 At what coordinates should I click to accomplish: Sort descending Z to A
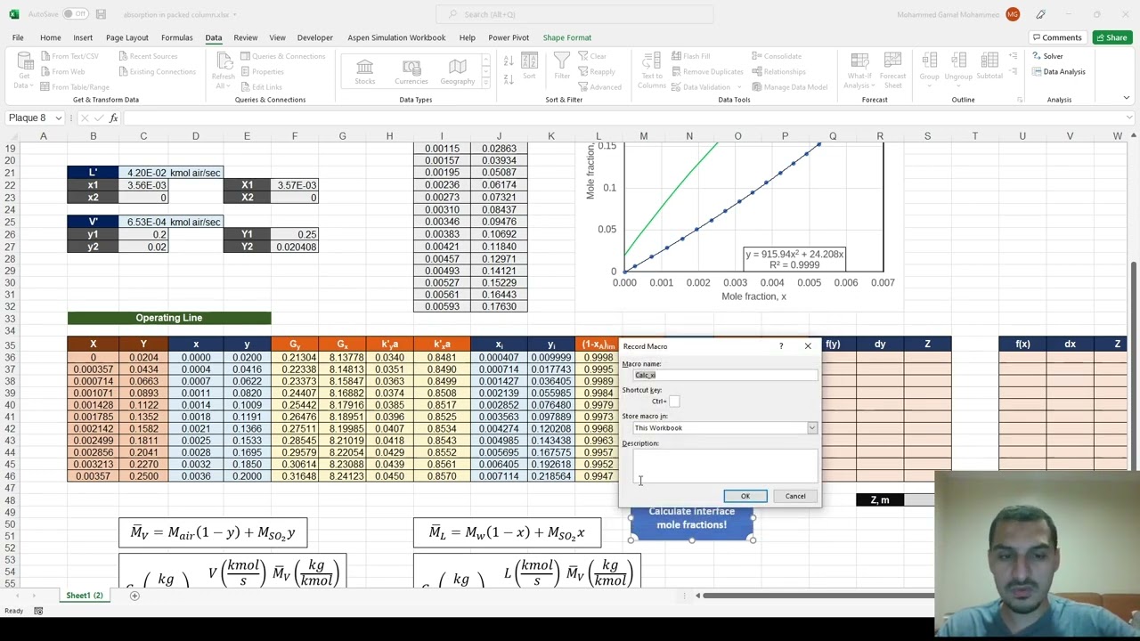coord(509,78)
